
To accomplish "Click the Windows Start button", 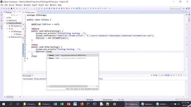I will click(x=4, y=104).
